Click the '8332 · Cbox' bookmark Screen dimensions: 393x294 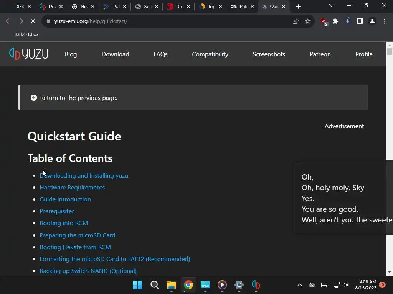pyautogui.click(x=26, y=34)
